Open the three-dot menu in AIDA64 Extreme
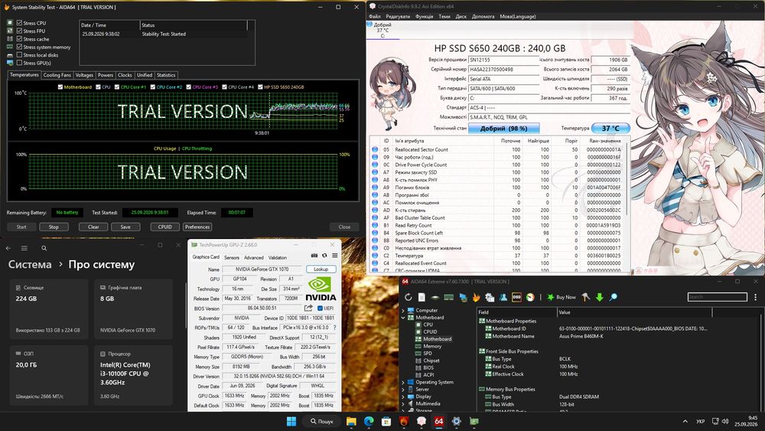Screen dimensions: 765x431 pyautogui.click(x=755, y=297)
